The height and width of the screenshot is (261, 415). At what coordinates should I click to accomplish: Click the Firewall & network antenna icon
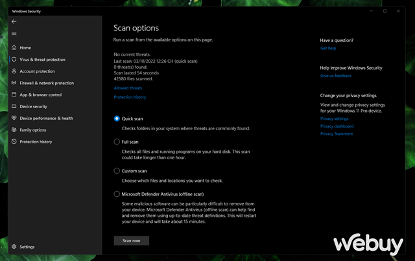(x=14, y=83)
